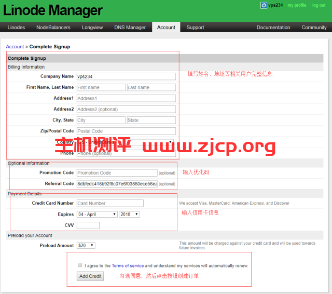Select the Account tab
The image size is (332, 294).
166,28
